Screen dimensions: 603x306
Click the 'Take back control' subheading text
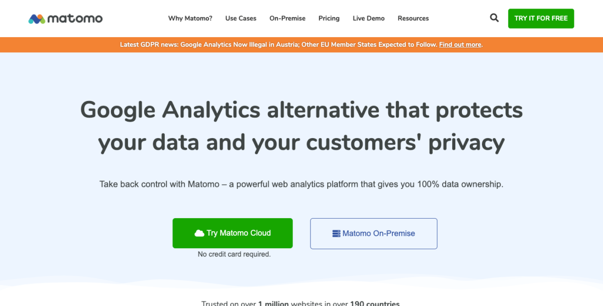pos(301,184)
